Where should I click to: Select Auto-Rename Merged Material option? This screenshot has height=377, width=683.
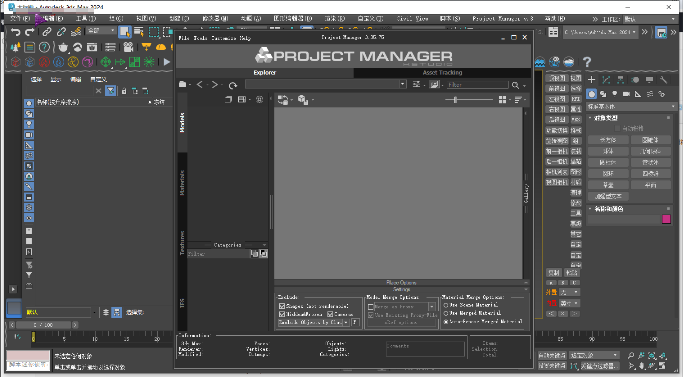pos(446,322)
